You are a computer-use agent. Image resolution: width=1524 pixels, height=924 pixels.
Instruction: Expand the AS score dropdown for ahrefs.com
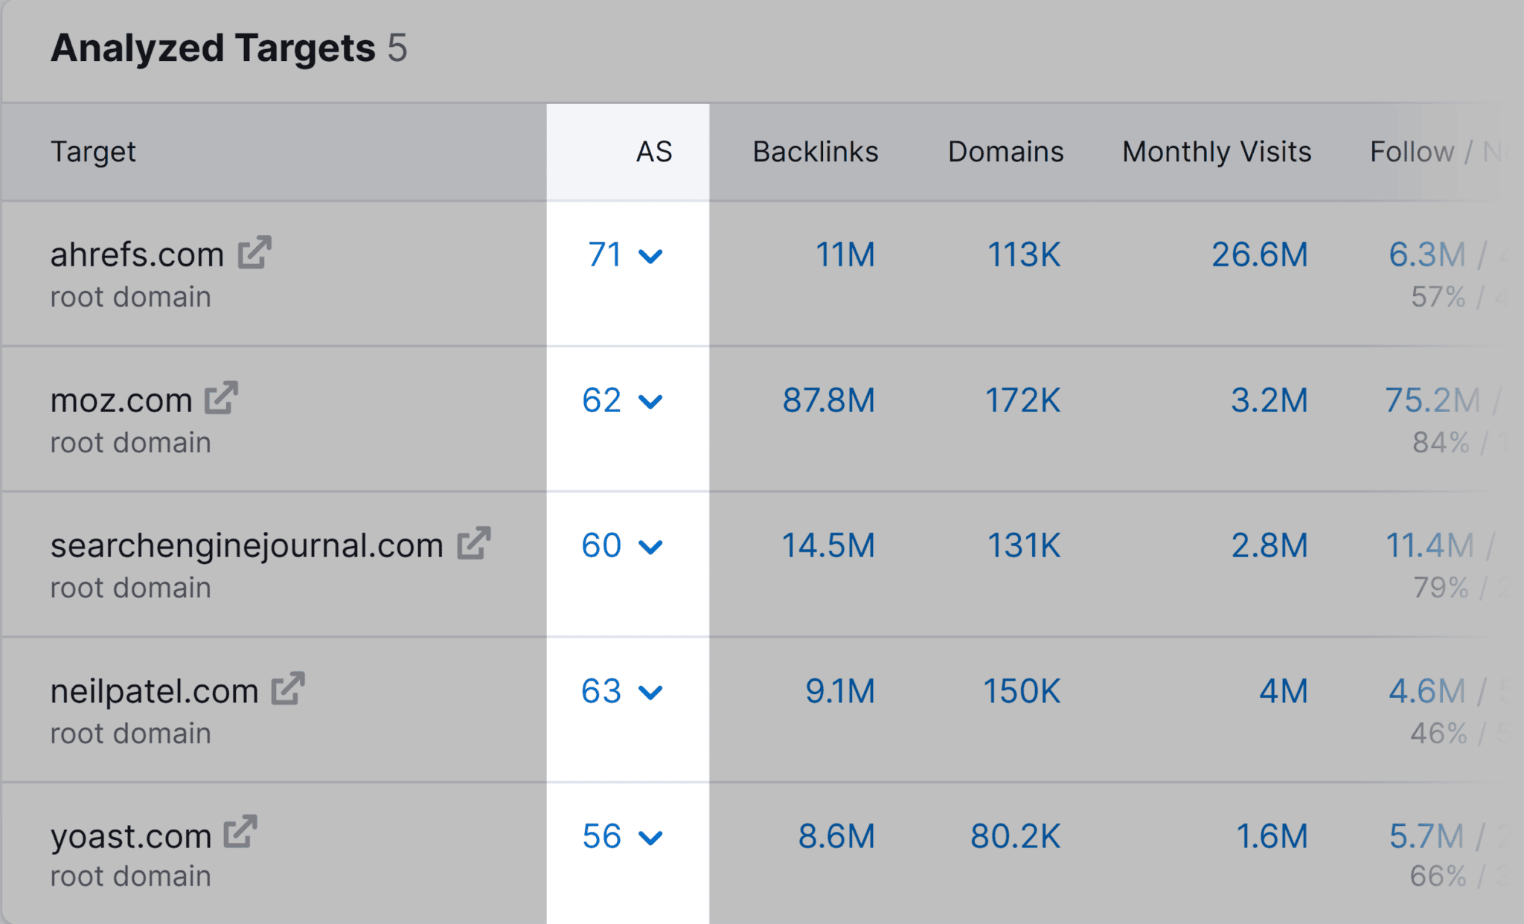pyautogui.click(x=651, y=257)
